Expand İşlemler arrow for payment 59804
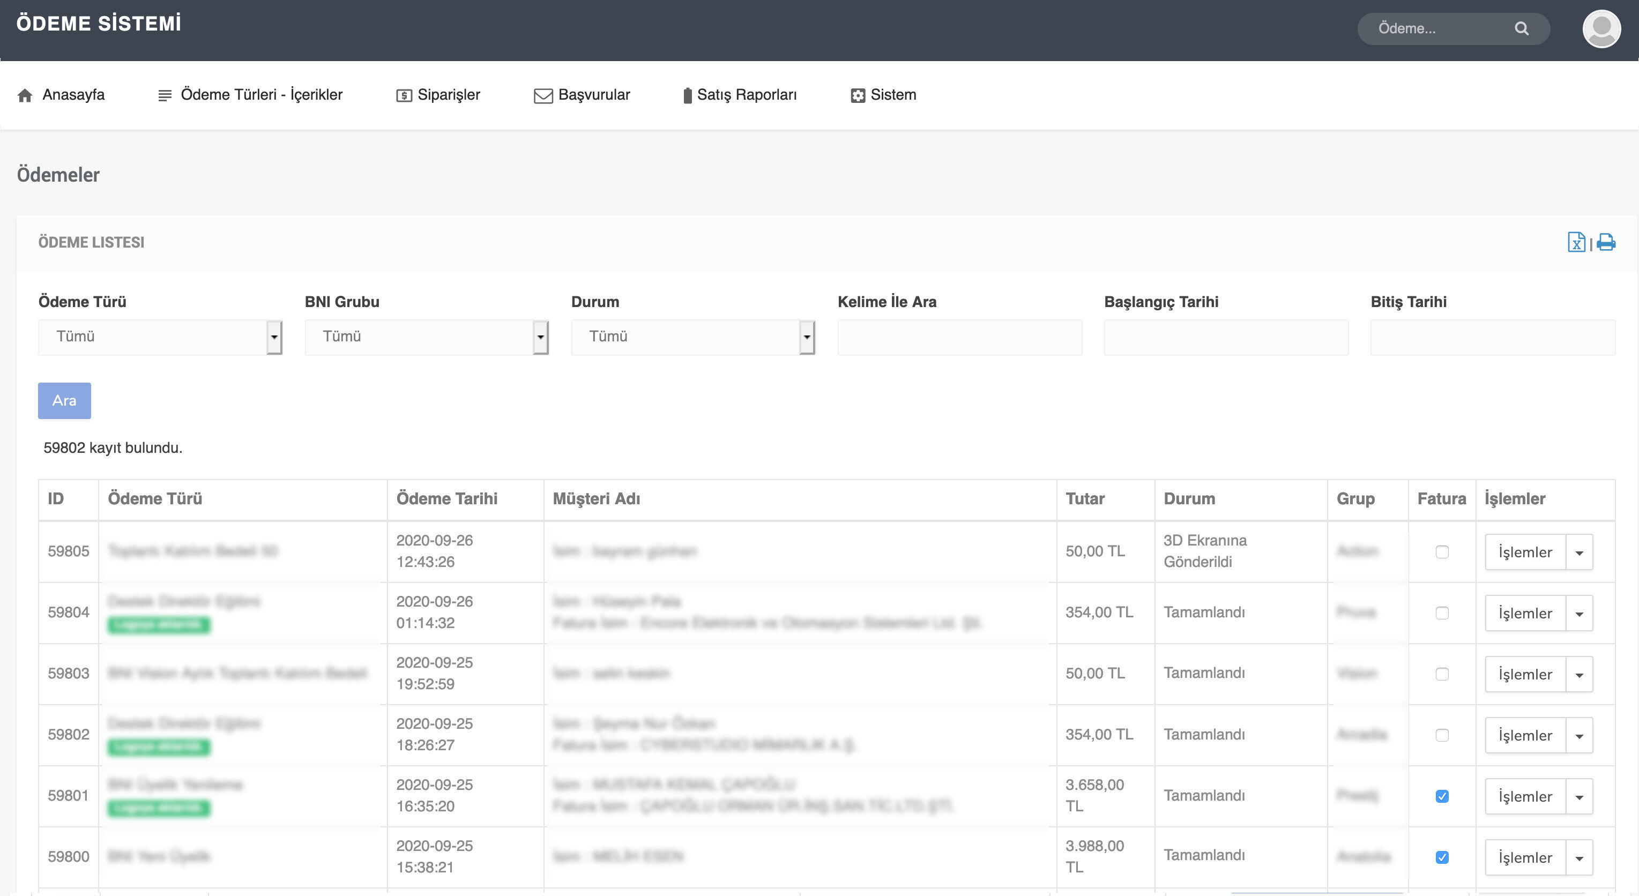 1579,614
